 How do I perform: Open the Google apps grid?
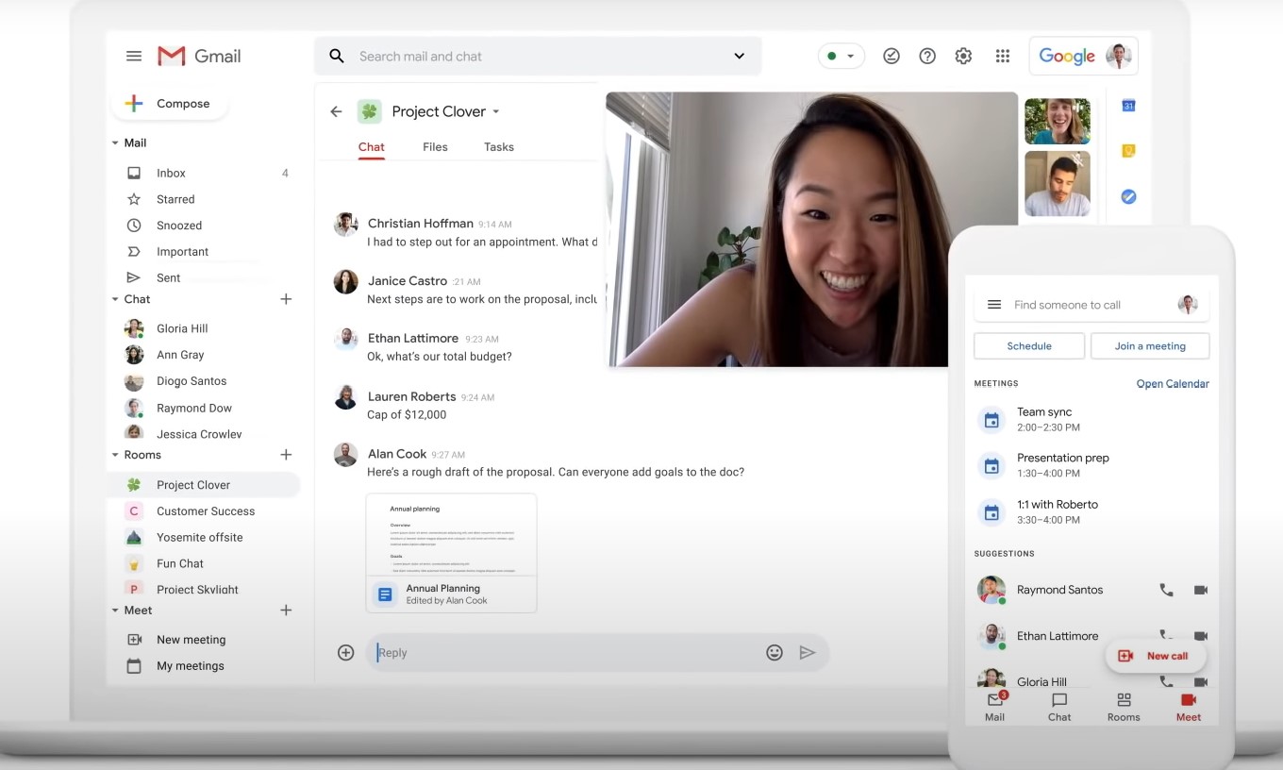tap(1003, 56)
